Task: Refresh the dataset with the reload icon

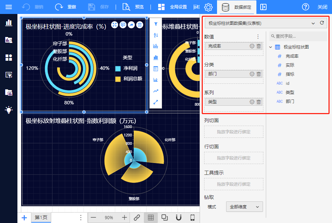Action: coord(322,23)
